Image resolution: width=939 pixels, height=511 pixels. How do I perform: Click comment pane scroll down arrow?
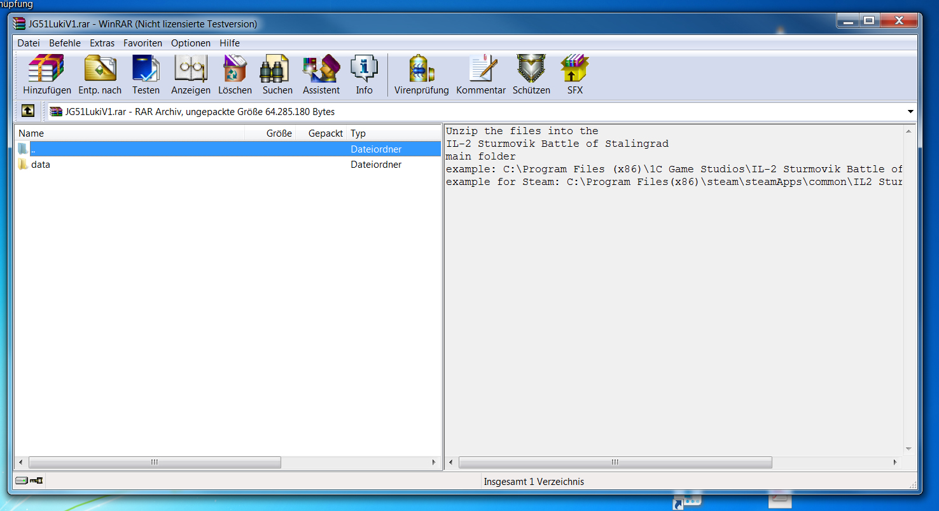[909, 449]
